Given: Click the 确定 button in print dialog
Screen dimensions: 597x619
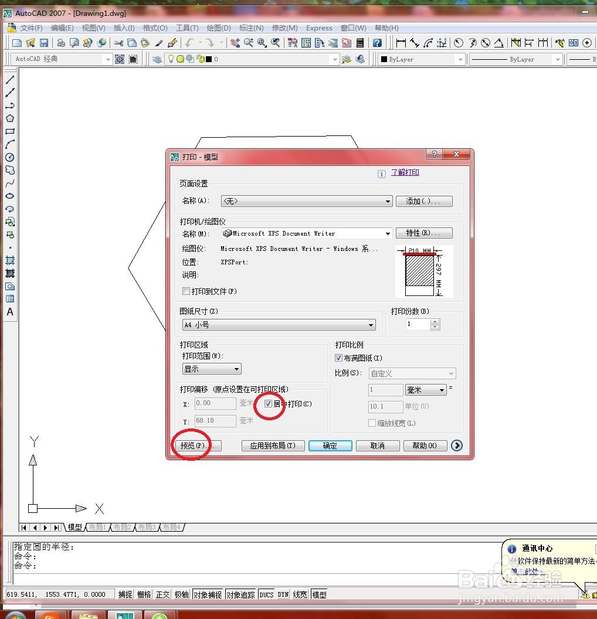Looking at the screenshot, I should [330, 445].
